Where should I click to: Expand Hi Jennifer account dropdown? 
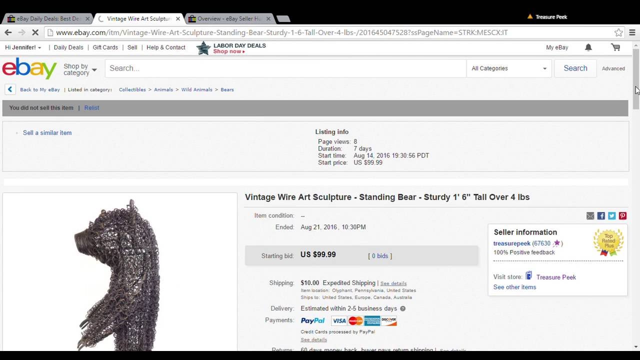tap(23, 47)
